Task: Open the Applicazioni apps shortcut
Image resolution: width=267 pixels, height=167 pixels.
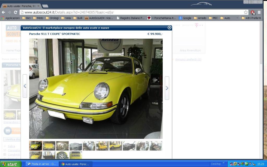Action: pyautogui.click(x=10, y=18)
